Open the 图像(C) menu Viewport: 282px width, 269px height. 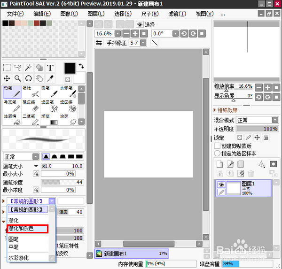click(69, 14)
